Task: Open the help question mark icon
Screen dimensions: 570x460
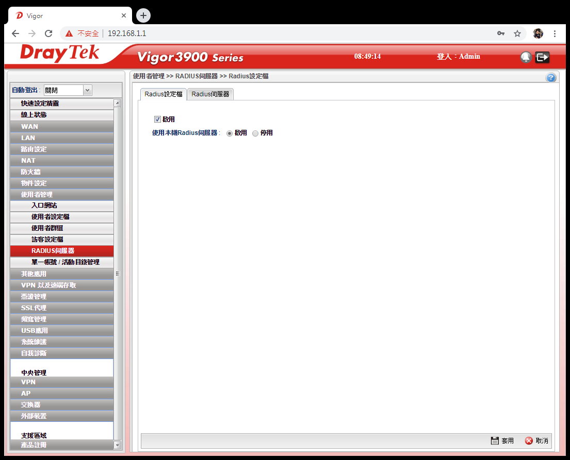Action: click(x=550, y=78)
